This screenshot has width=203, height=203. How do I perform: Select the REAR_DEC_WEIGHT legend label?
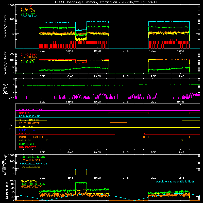click(31, 167)
